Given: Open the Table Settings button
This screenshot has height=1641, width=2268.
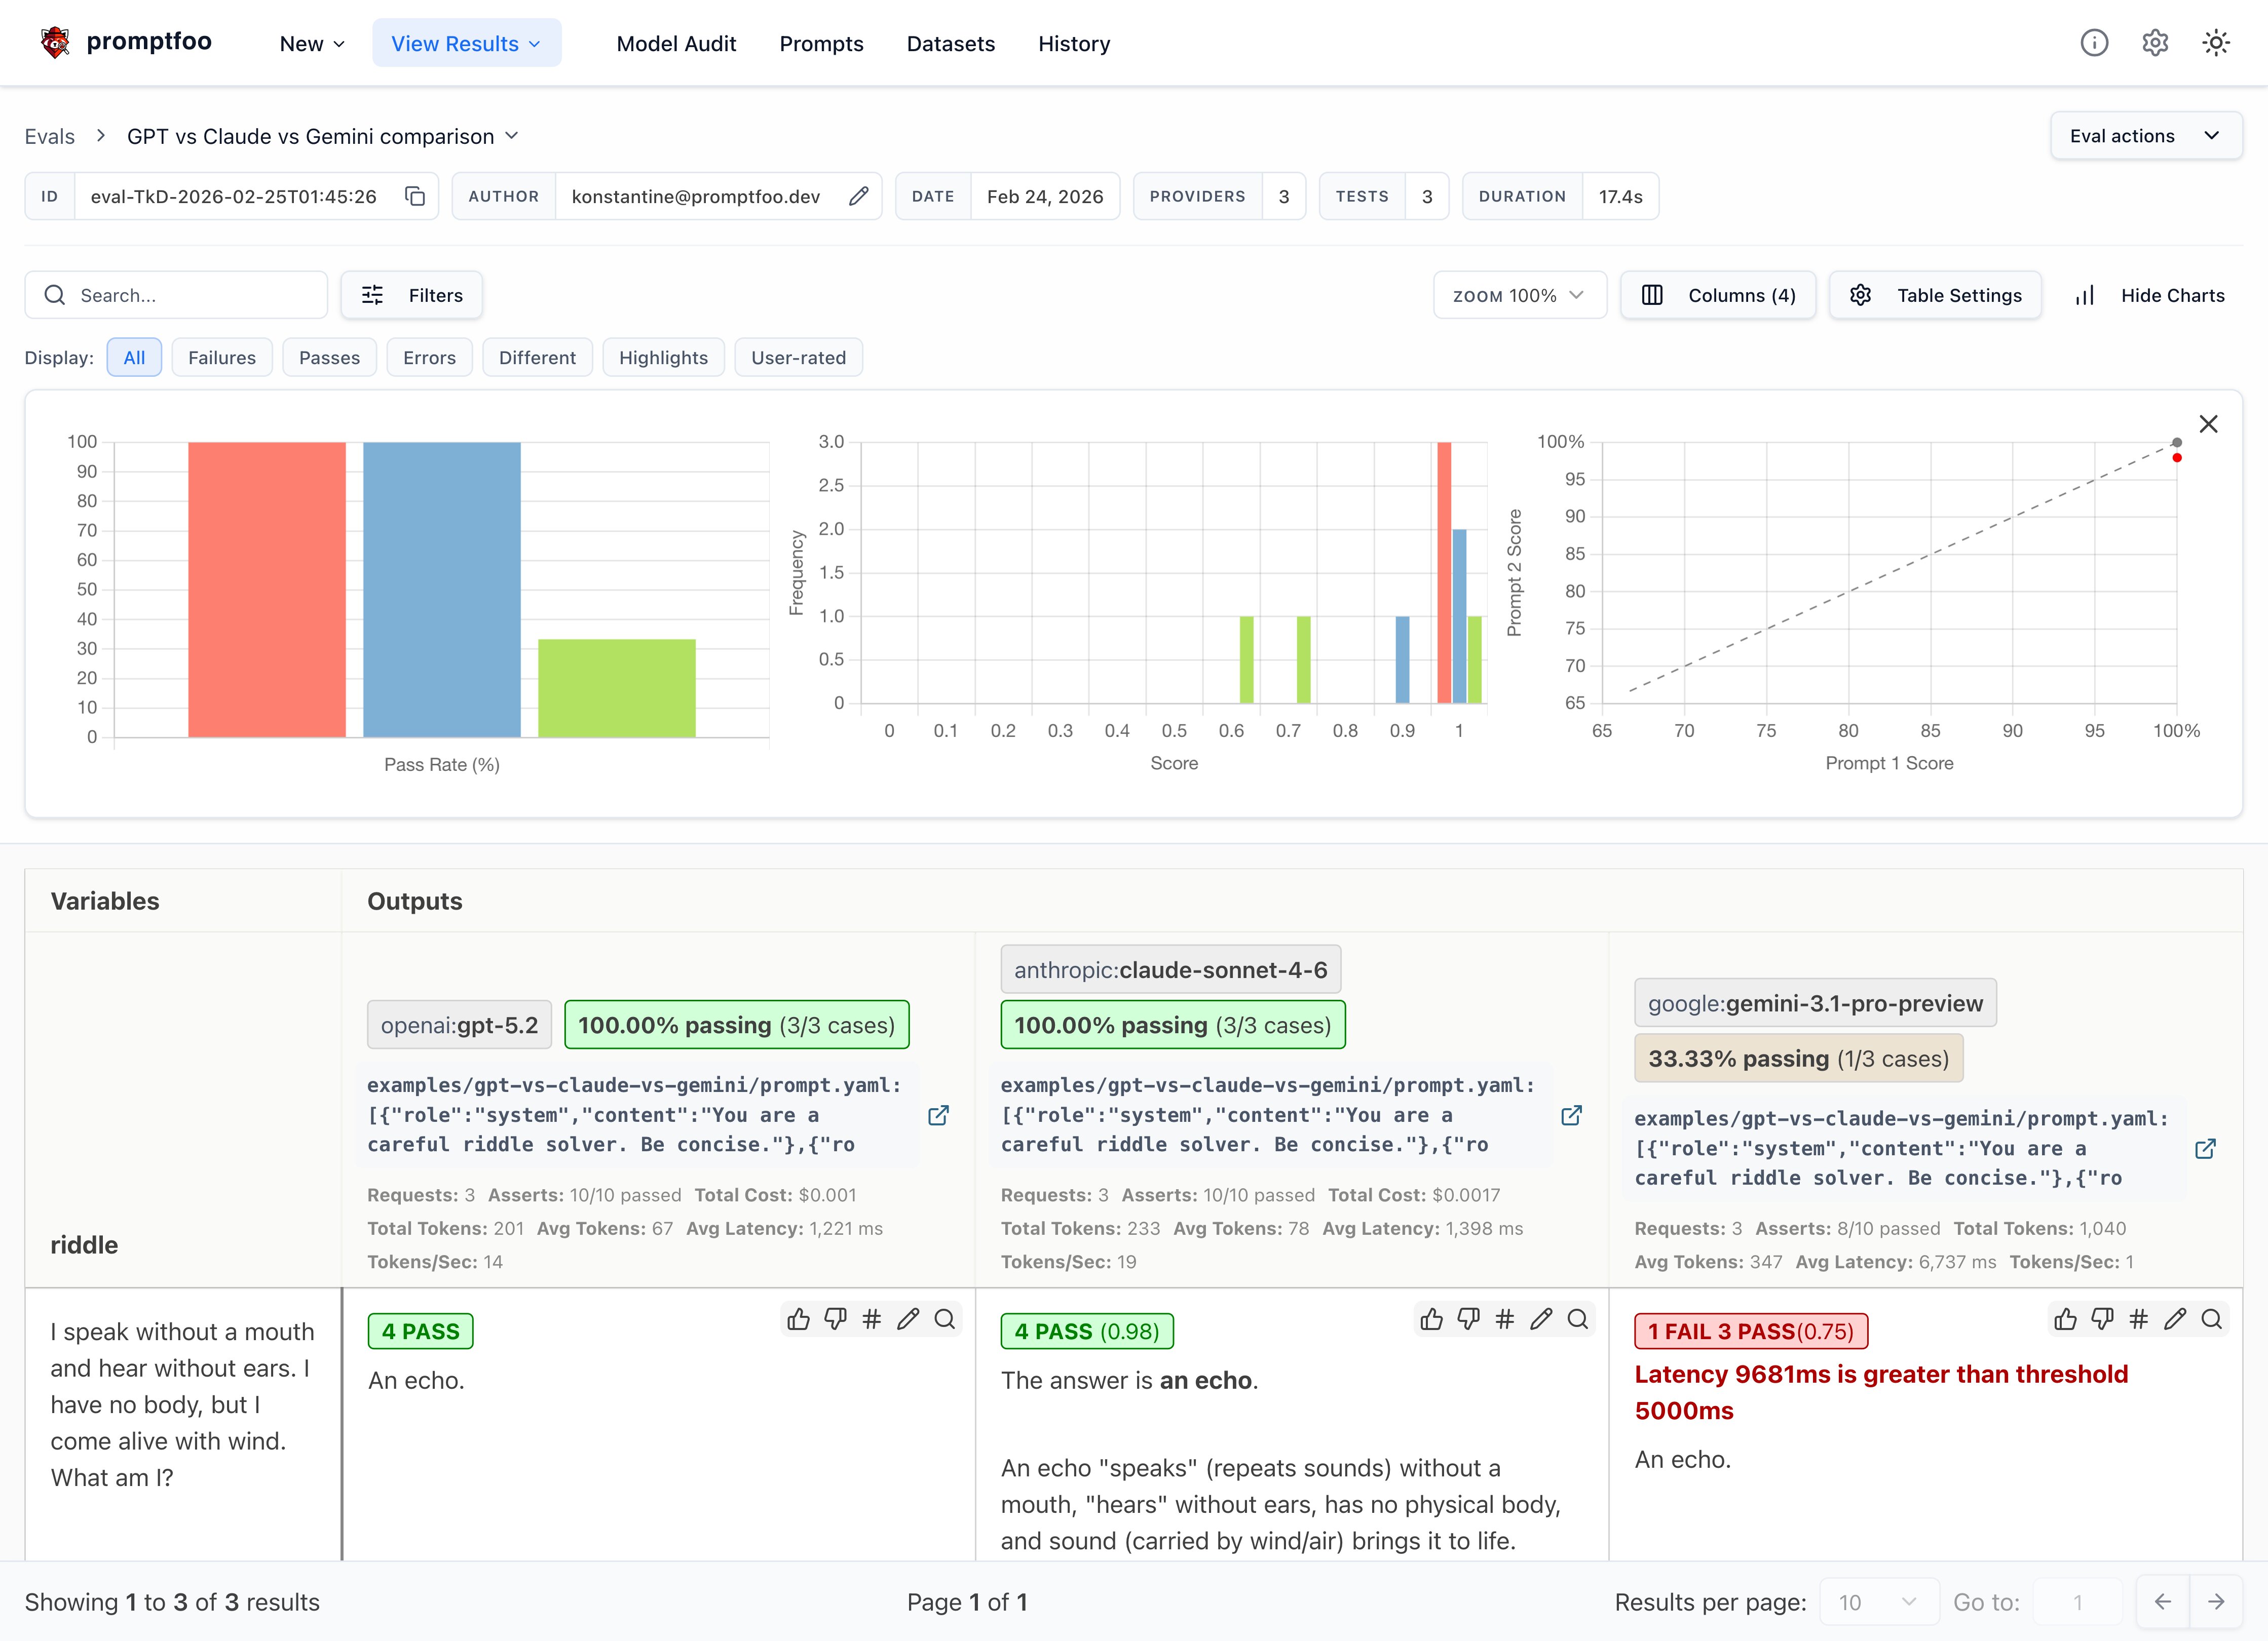Looking at the screenshot, I should [1935, 296].
